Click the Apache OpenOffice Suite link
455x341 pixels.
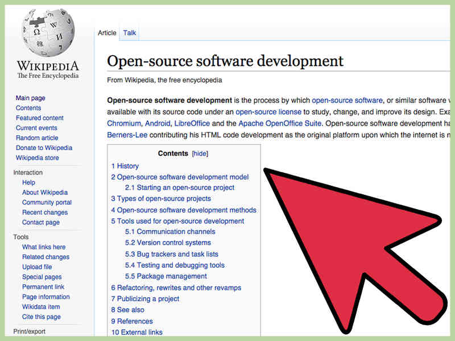[x=280, y=123]
